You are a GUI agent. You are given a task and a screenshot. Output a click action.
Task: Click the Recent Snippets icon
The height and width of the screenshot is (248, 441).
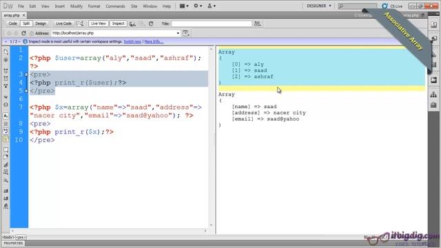6,172
